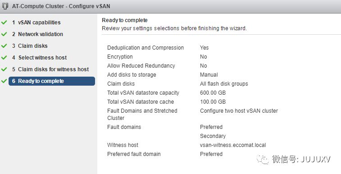The image size is (341, 174).
Task: Click the green checkmark beside Claim disks
Action: pos(4,46)
